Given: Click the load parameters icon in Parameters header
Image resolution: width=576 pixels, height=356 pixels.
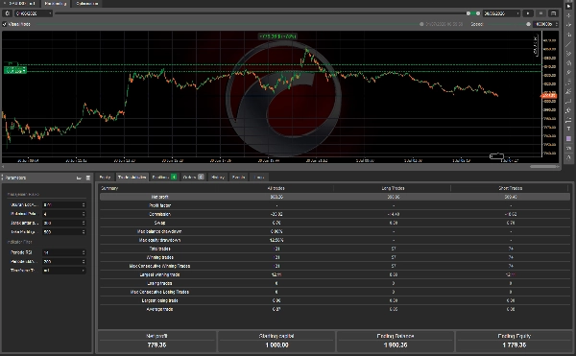Looking at the screenshot, I should point(79,178).
